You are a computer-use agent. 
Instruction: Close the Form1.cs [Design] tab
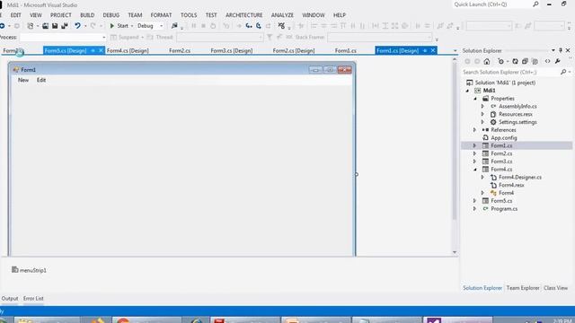pos(433,50)
